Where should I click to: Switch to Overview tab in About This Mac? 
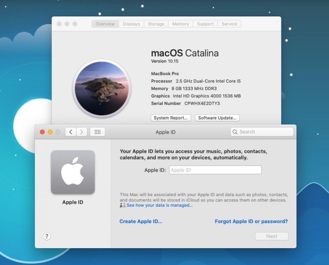pos(105,24)
